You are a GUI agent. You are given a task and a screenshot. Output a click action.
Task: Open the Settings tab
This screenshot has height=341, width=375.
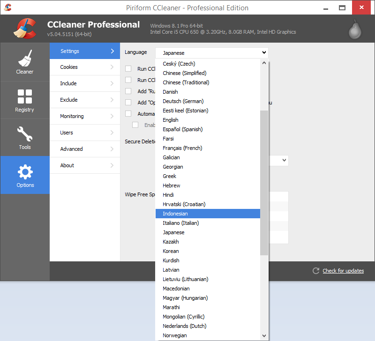click(85, 51)
